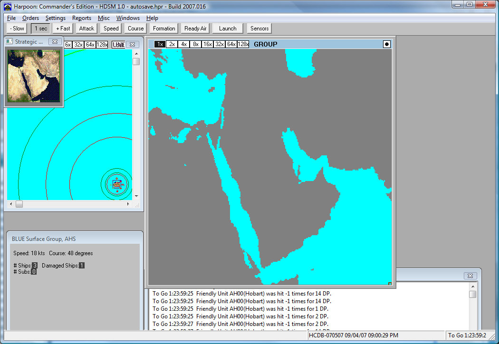Open the Misc menu

(x=104, y=18)
